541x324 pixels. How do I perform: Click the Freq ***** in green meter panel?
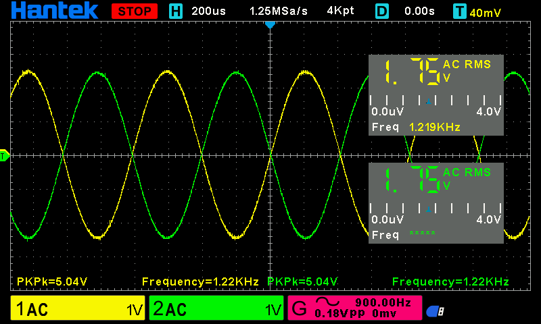(404, 235)
